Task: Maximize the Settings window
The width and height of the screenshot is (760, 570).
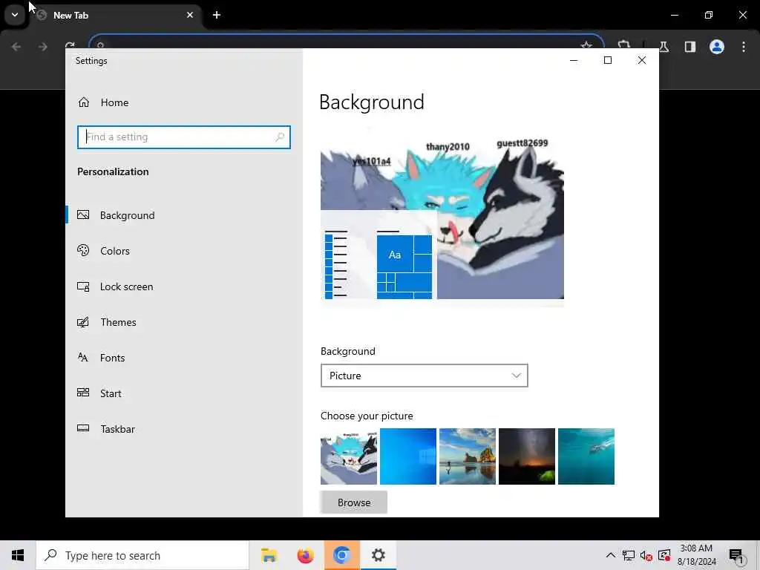Action: [x=608, y=60]
